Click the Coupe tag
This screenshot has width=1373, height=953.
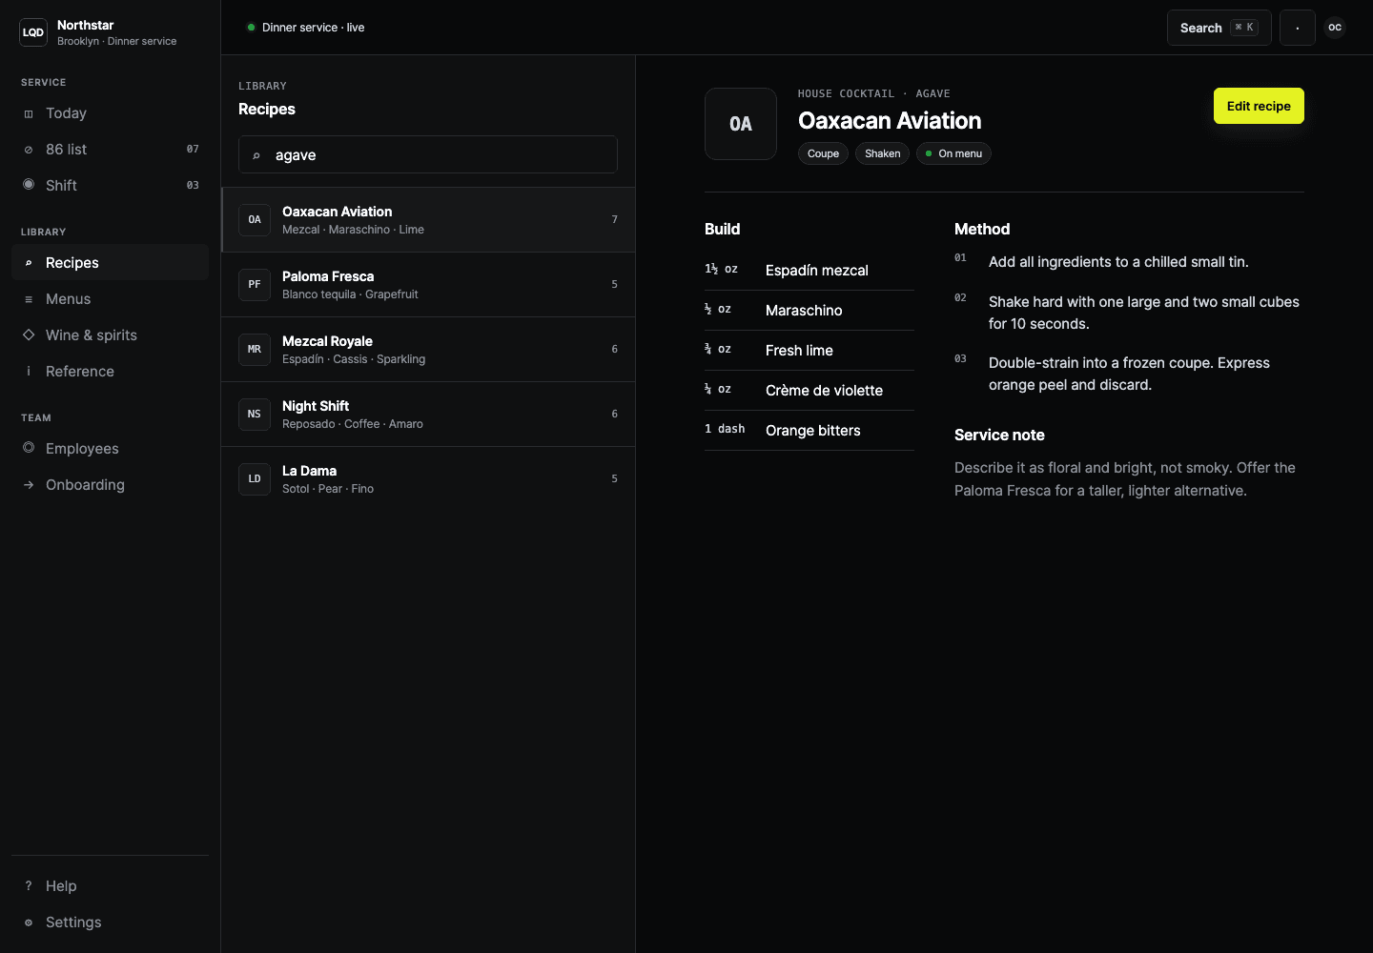tap(823, 153)
